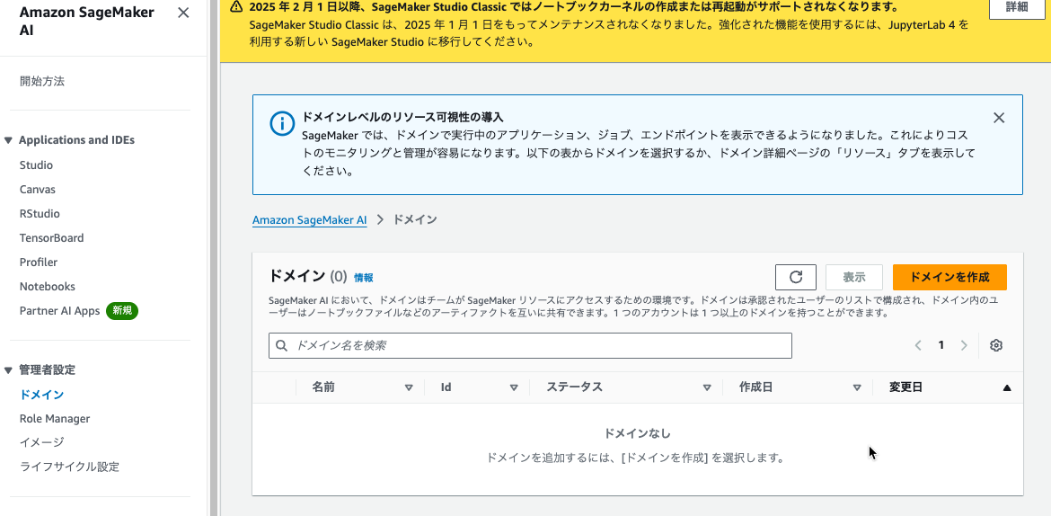This screenshot has height=516, width=1051.
Task: Open Studio in the sidebar
Action: point(36,165)
